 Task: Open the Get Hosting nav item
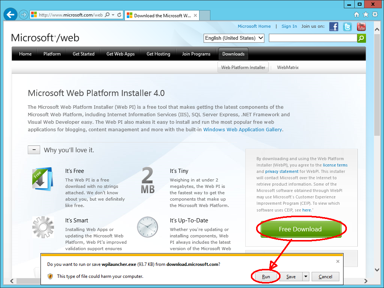[158, 54]
